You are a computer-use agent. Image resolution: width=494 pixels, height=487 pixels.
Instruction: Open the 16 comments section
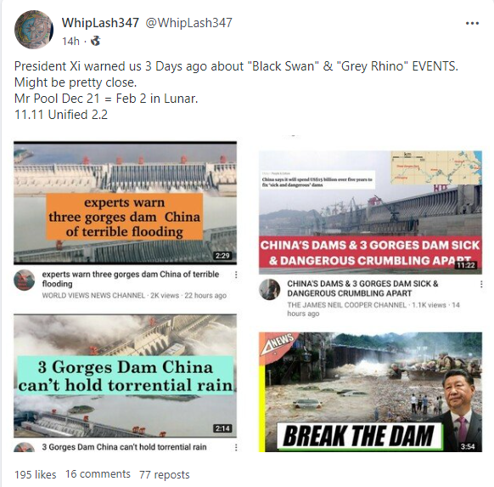98,474
